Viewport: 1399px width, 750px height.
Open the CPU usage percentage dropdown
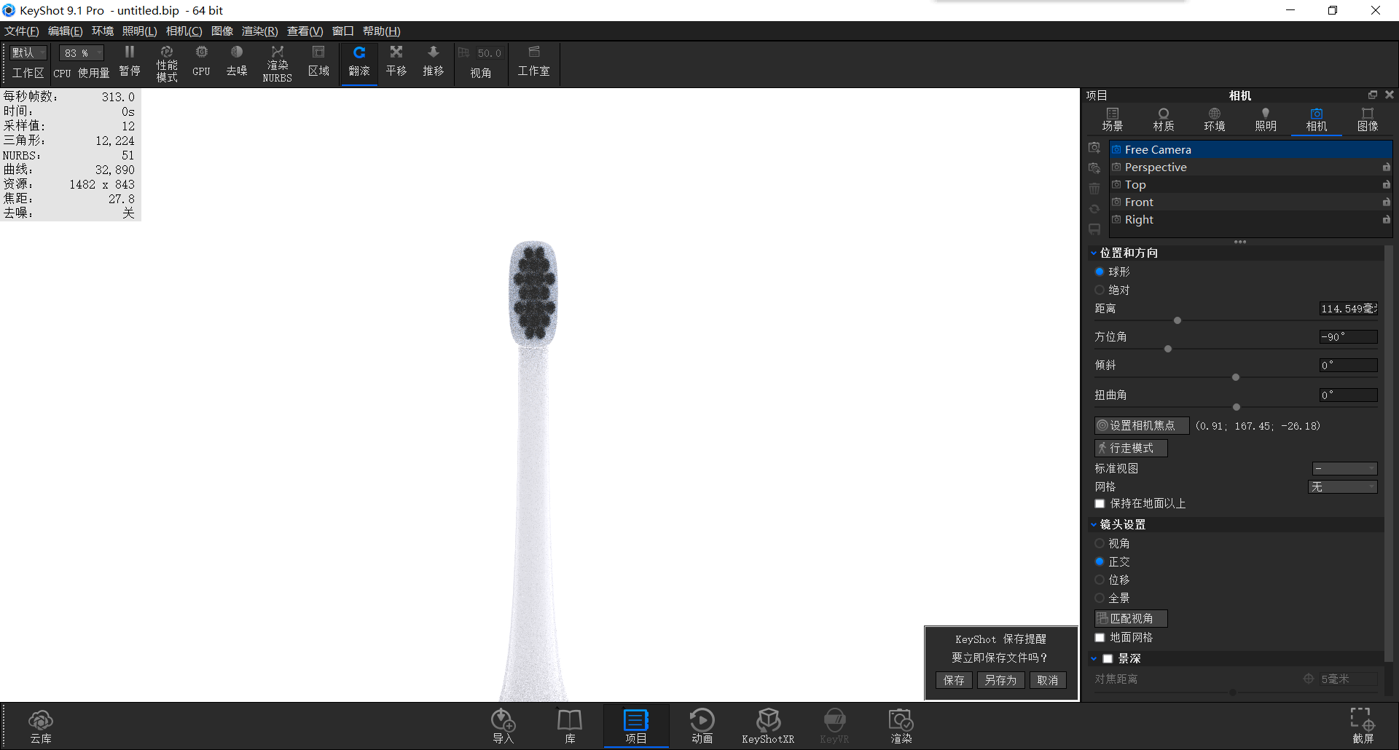pyautogui.click(x=80, y=52)
